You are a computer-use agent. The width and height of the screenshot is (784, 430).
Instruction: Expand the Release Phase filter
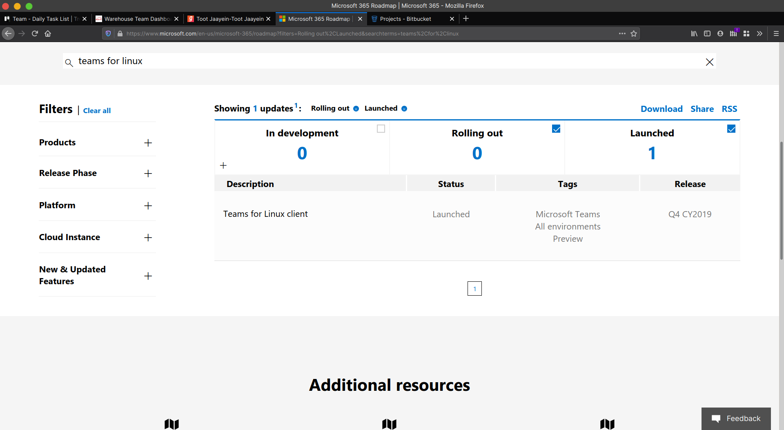[x=148, y=174]
